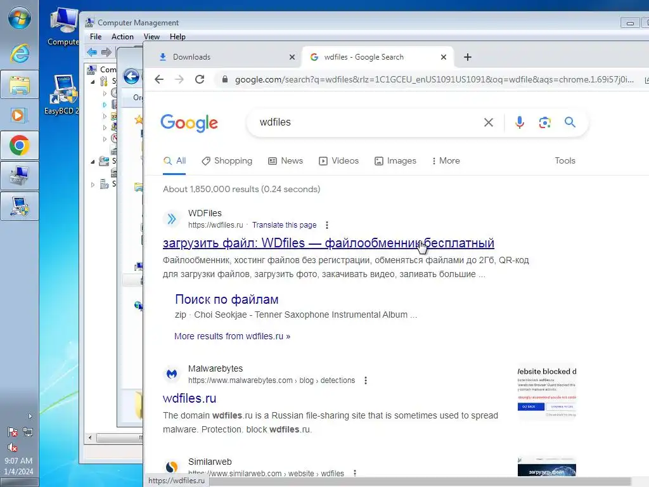Click WDFiles site favicon in first result

(171, 219)
